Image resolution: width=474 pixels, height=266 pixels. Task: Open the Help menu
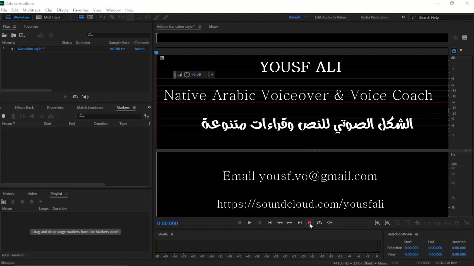tap(129, 10)
